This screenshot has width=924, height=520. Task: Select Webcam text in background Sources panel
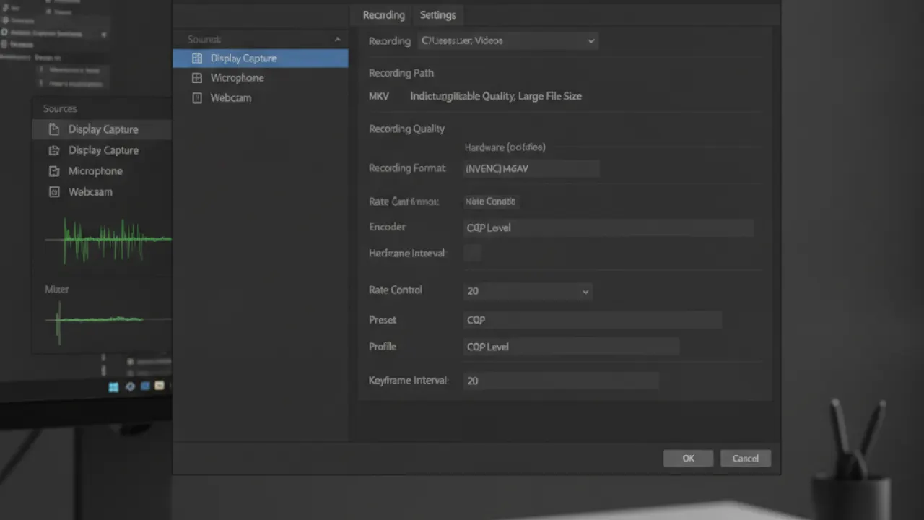(x=90, y=192)
